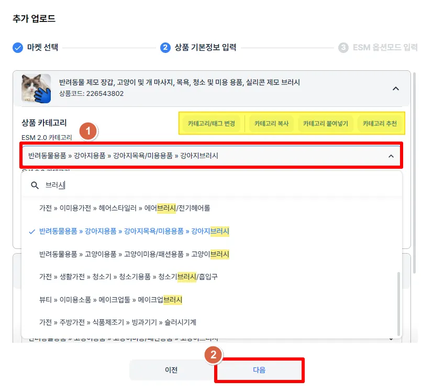Image resolution: width=422 pixels, height=392 pixels.
Task: Click the product title 반려동물 제모 장갑 text
Action: tap(180, 82)
